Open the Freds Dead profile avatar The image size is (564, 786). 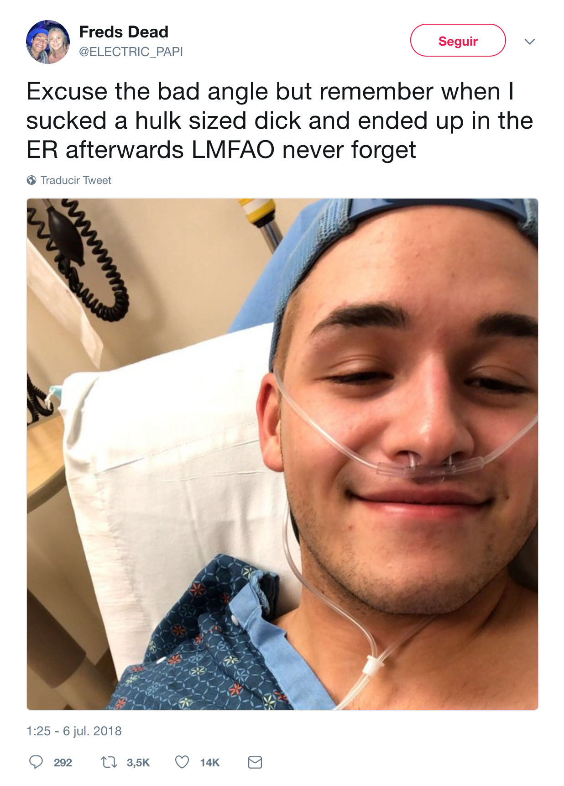point(48,42)
